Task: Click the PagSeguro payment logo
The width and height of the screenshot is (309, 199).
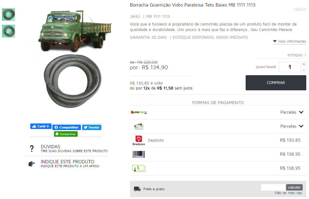Action: tap(139, 112)
